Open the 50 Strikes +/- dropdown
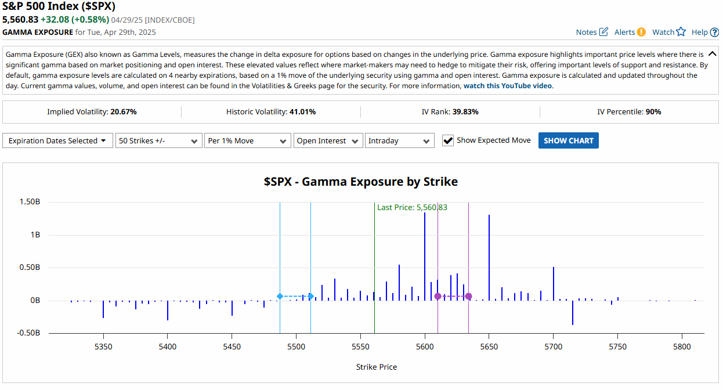Viewport: 723px width, 390px height. coord(158,140)
